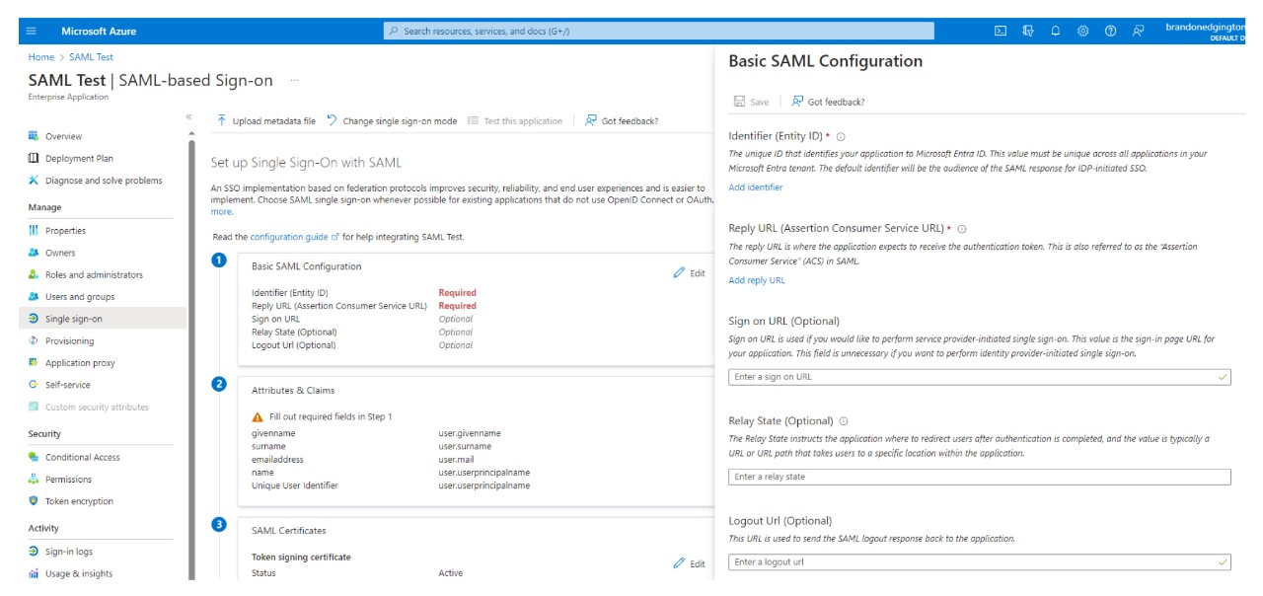The width and height of the screenshot is (1263, 596).
Task: Edit the Basic SAML Configuration card
Action: (x=689, y=273)
